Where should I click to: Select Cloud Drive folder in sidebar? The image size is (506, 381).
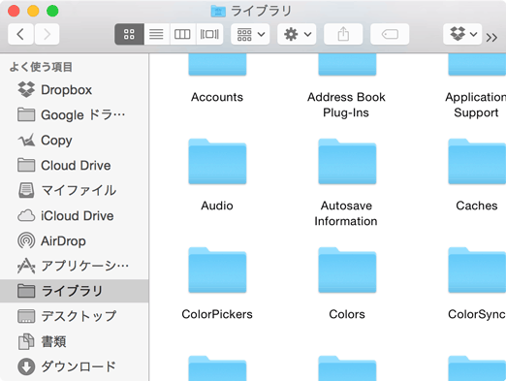click(x=75, y=166)
